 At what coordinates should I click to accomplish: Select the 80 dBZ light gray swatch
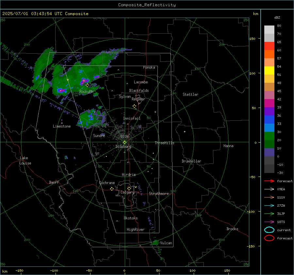point(269,30)
